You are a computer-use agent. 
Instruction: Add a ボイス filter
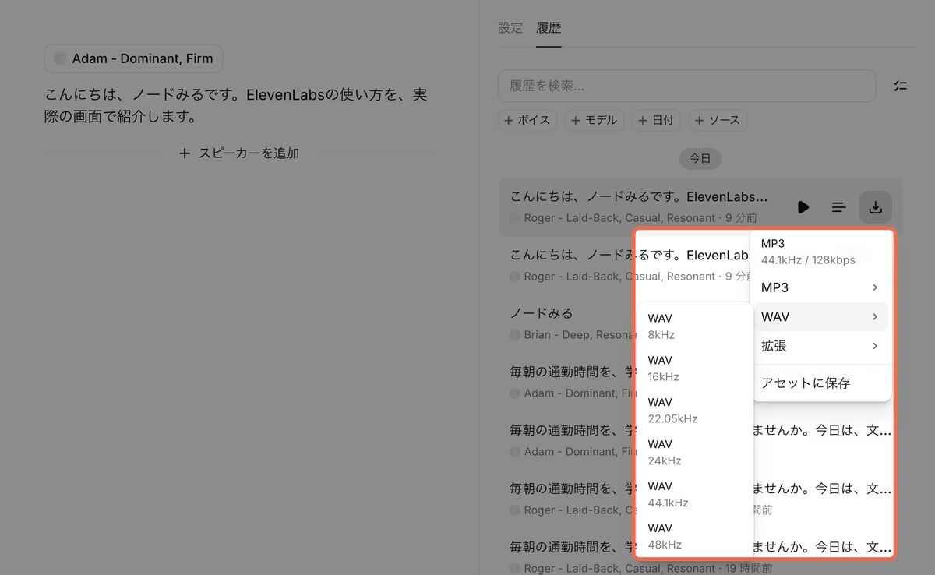coord(527,121)
